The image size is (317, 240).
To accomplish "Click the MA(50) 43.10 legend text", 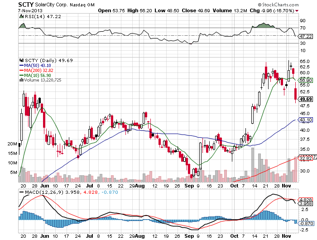I will (x=38, y=66).
